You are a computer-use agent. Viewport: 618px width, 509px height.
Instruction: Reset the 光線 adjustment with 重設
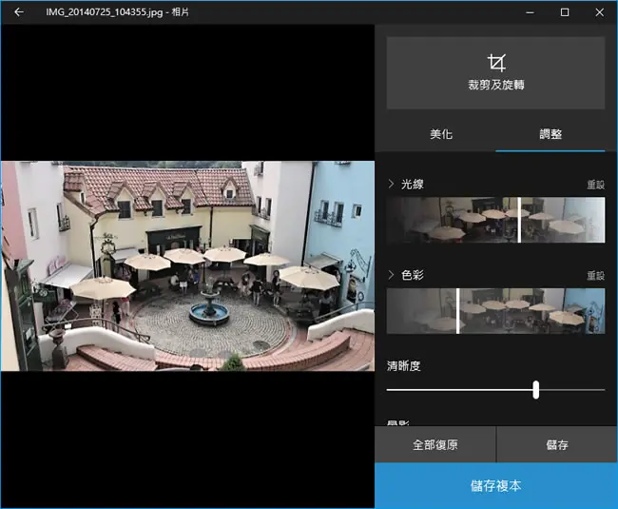(x=595, y=185)
